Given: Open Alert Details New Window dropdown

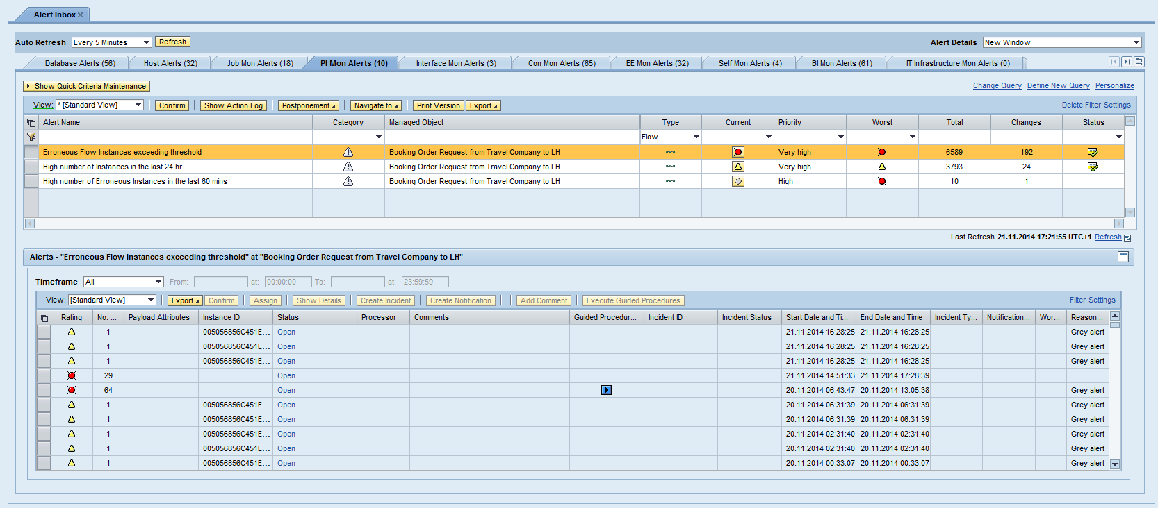Looking at the screenshot, I should [1136, 42].
